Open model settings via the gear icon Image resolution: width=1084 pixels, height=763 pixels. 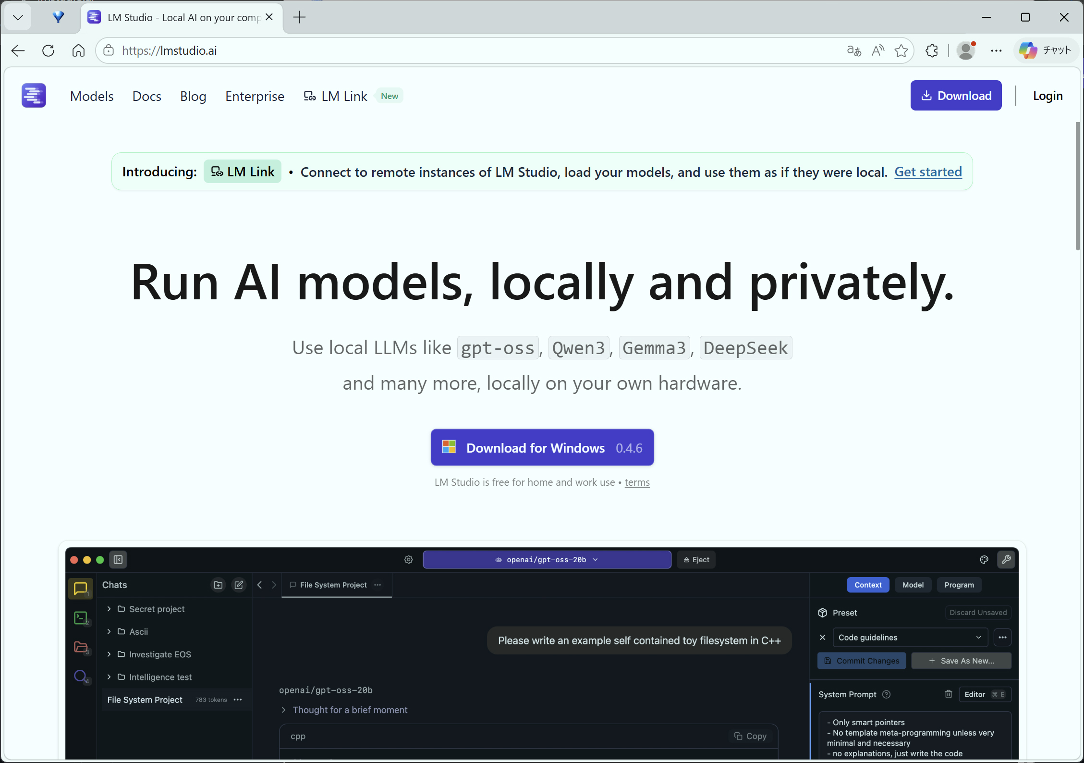pyautogui.click(x=408, y=559)
